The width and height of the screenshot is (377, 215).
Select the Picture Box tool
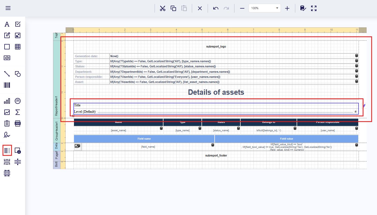pos(18,35)
